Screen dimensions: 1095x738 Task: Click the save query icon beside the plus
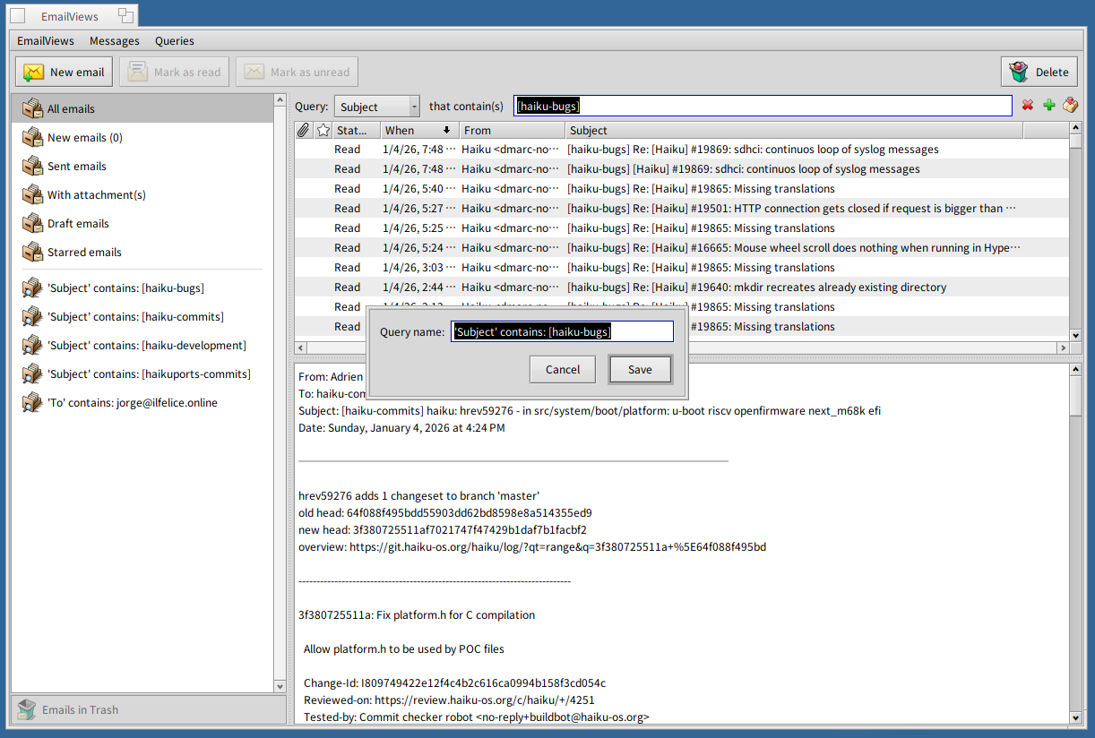[1070, 106]
